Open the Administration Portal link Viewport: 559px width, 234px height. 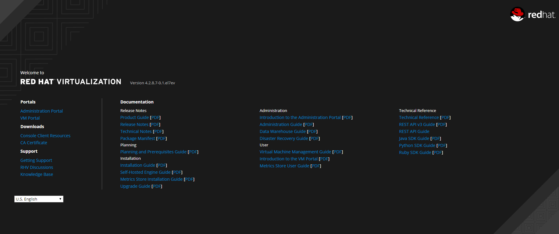(x=41, y=111)
